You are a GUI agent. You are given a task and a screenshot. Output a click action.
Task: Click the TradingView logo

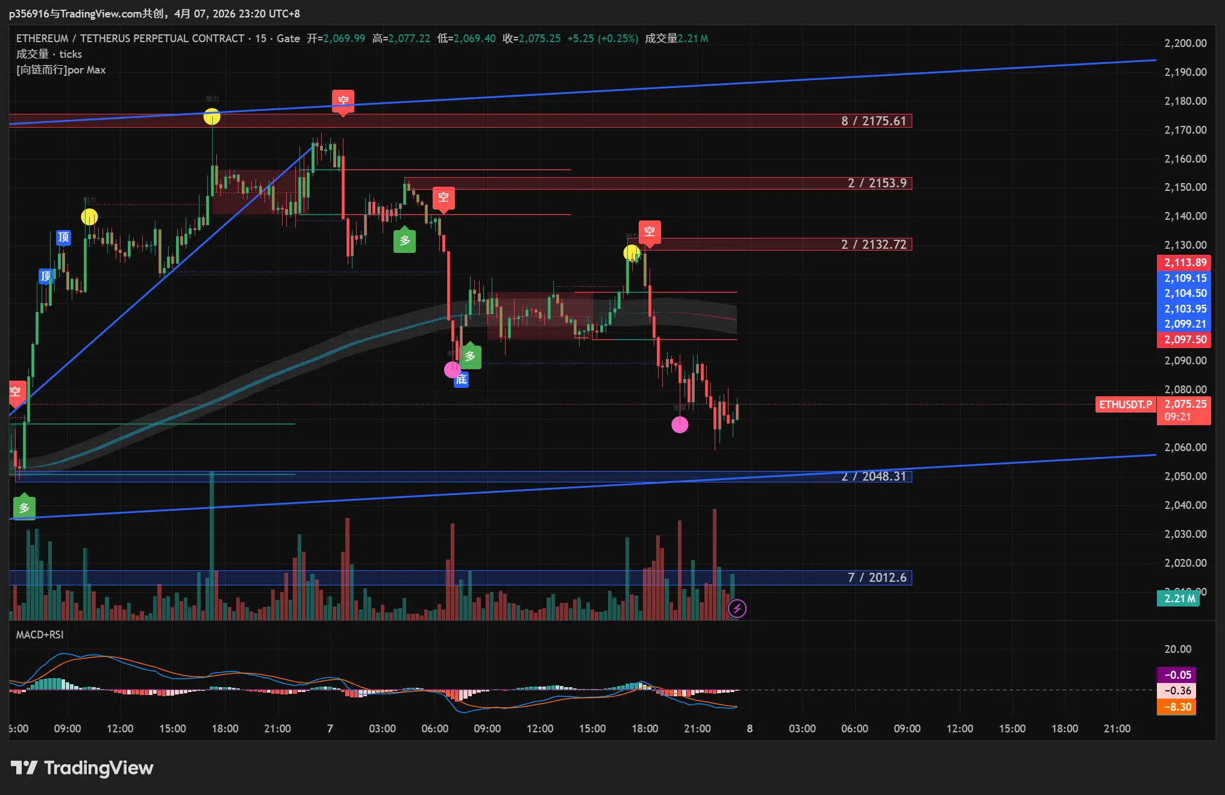tap(82, 768)
